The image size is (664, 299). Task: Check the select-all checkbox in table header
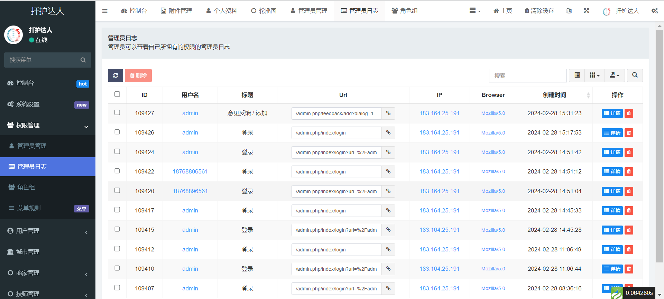point(117,94)
